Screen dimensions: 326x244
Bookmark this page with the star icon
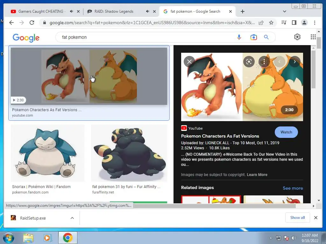click(x=271, y=23)
